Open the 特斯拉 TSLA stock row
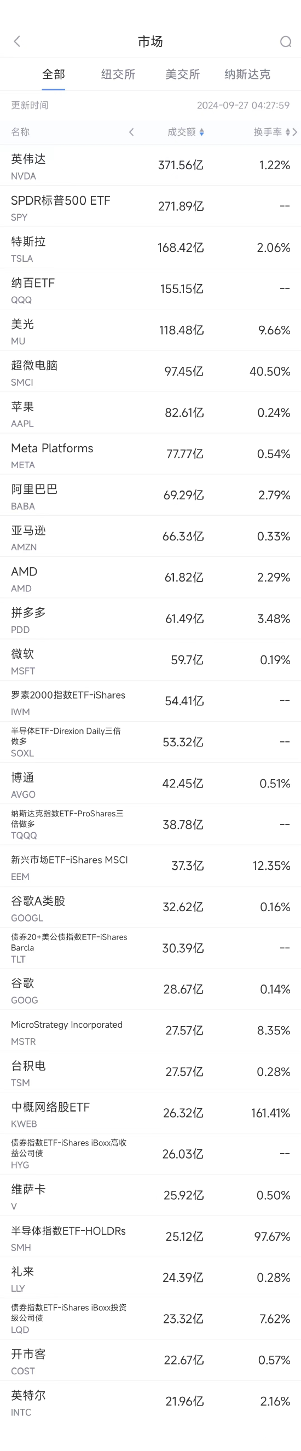The height and width of the screenshot is (1451, 301). tap(150, 247)
